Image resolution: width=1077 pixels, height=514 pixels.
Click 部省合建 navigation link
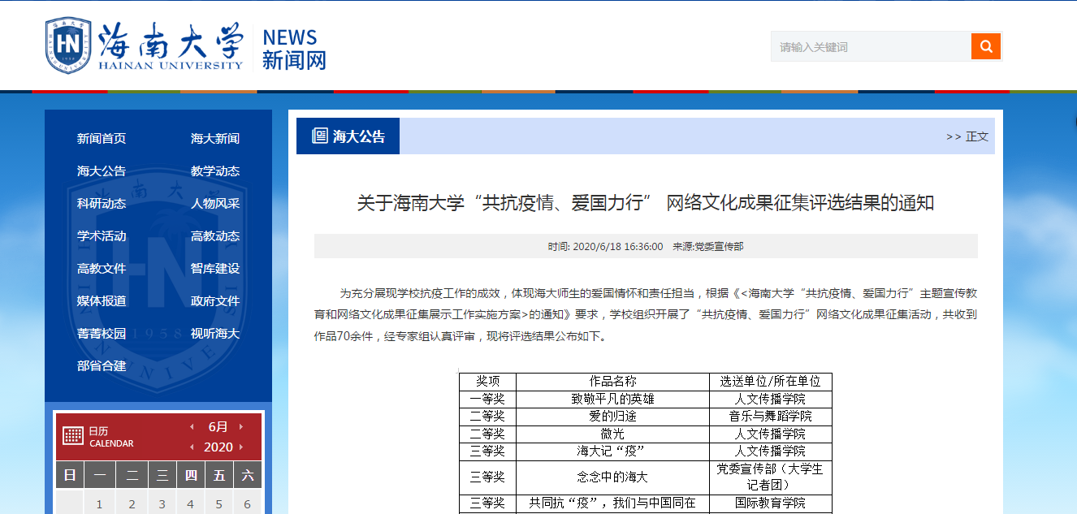click(102, 366)
